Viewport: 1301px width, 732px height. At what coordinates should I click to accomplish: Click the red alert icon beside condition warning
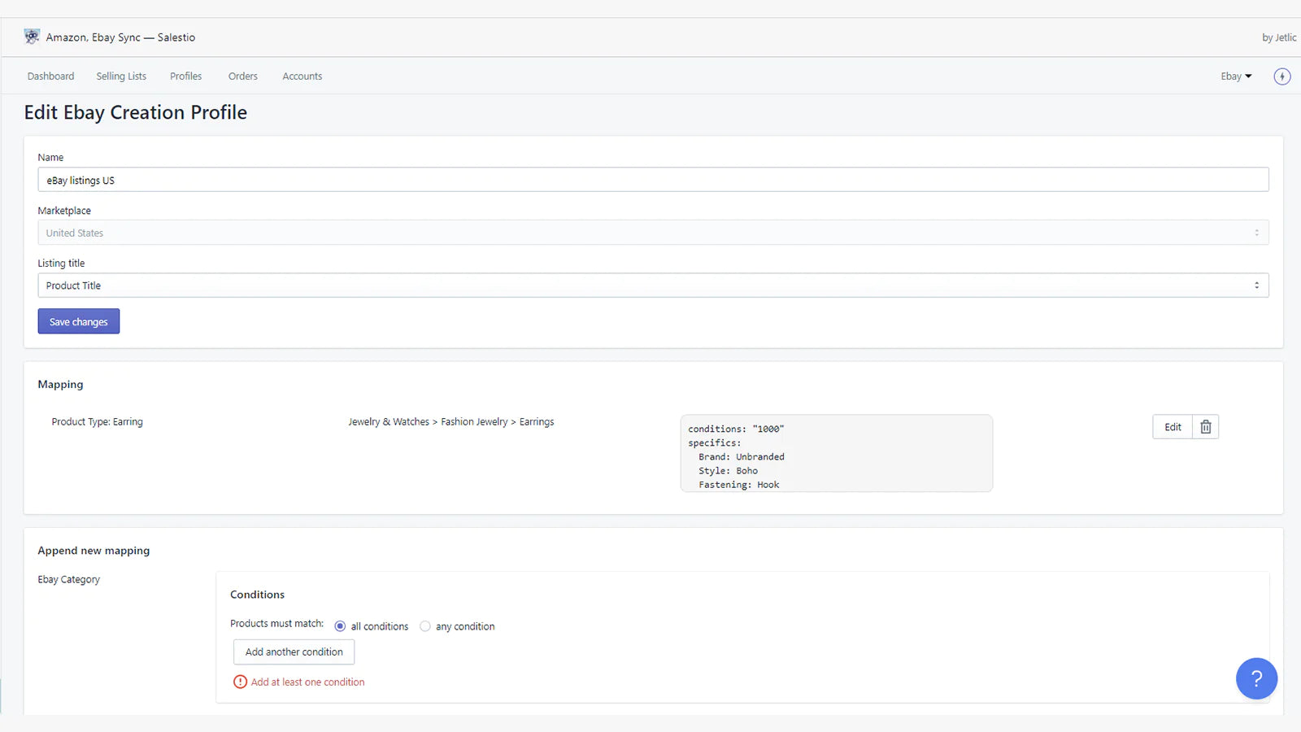(240, 682)
